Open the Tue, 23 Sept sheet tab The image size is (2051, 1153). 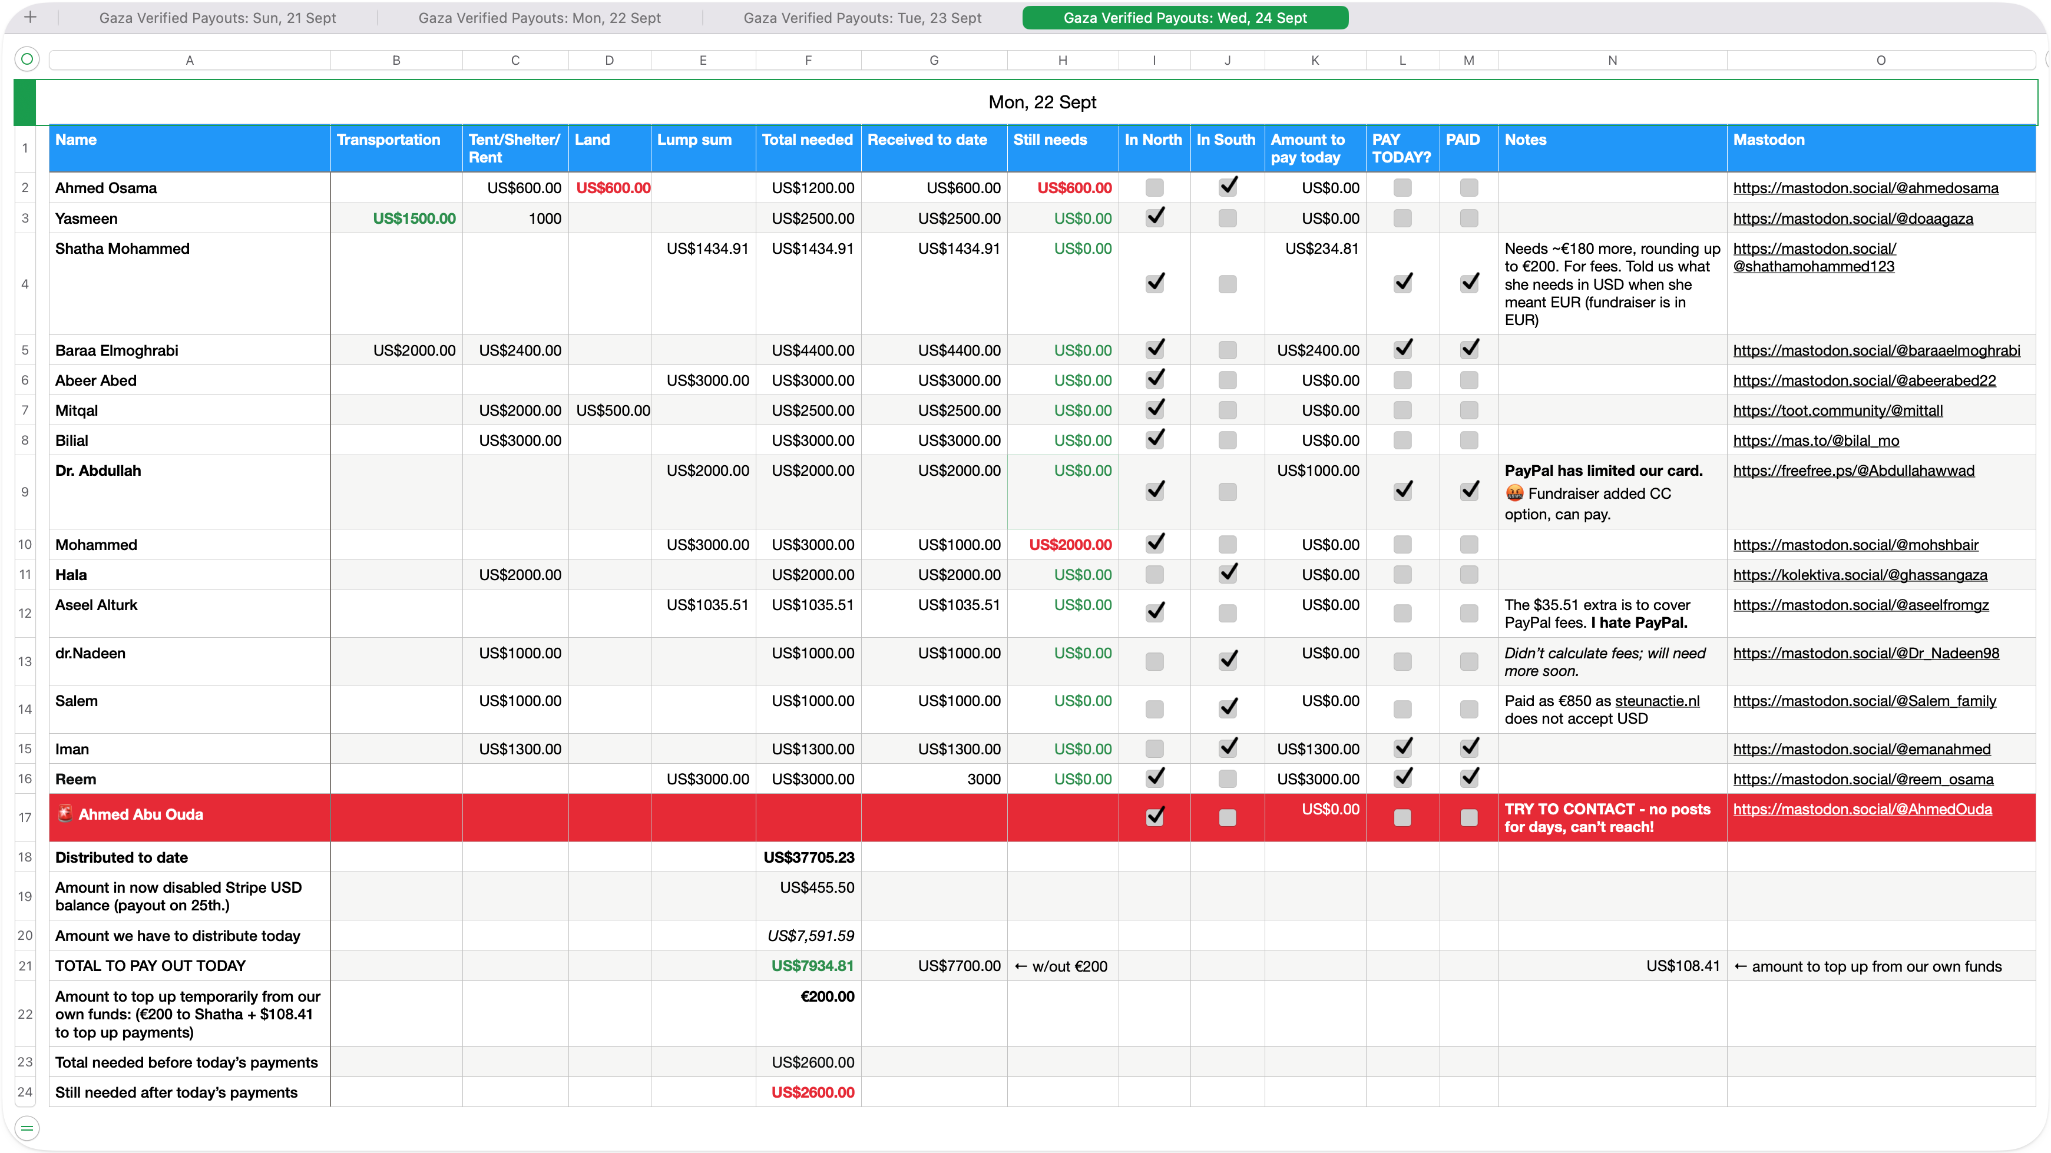[x=862, y=18]
